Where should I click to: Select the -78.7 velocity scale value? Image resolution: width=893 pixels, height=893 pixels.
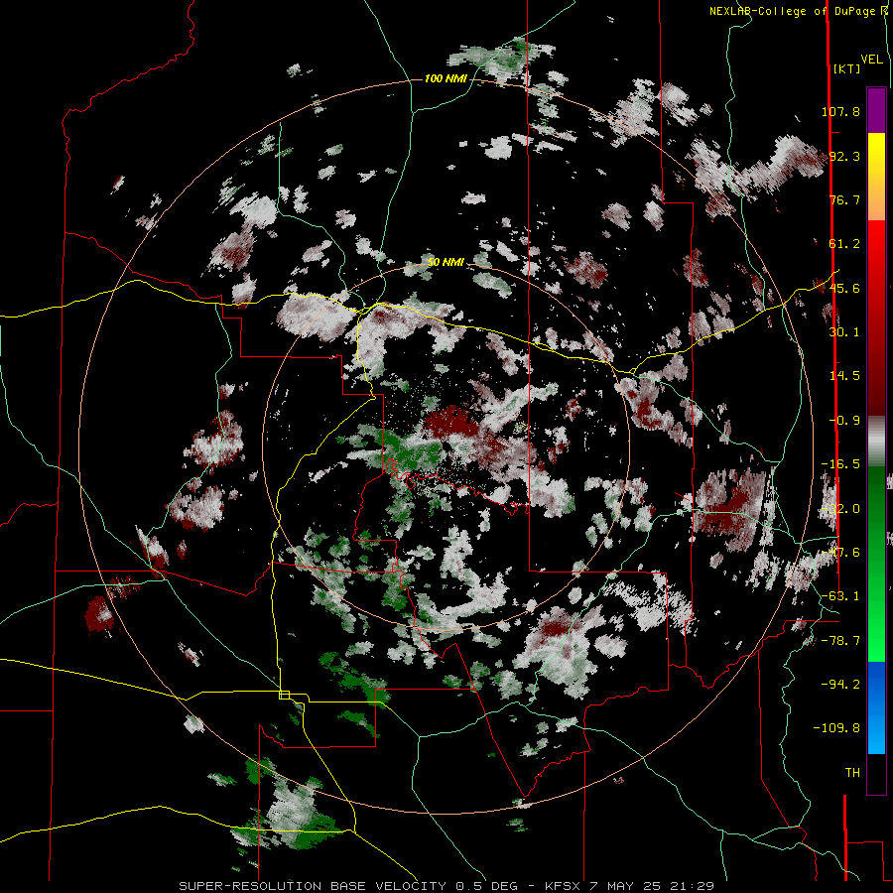click(840, 641)
